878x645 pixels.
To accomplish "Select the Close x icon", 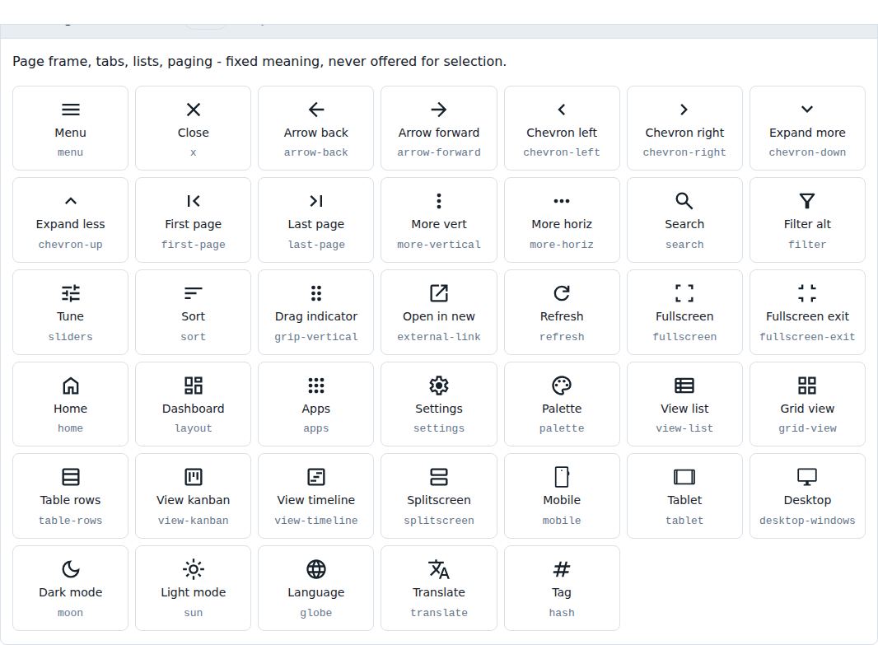I will (x=194, y=110).
